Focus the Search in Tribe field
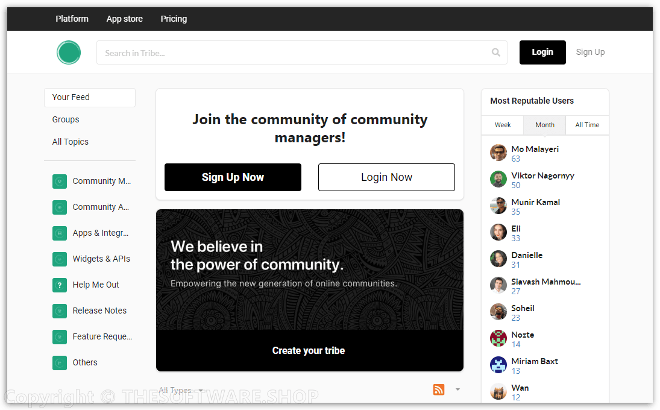This screenshot has width=660, height=410. (x=295, y=52)
